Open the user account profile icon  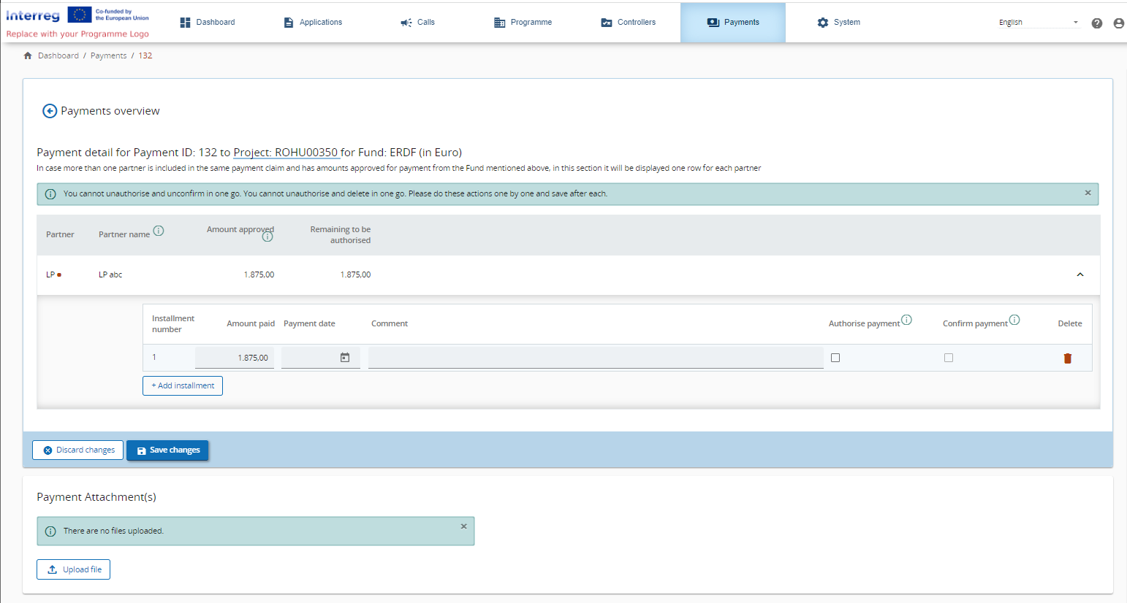[1118, 23]
